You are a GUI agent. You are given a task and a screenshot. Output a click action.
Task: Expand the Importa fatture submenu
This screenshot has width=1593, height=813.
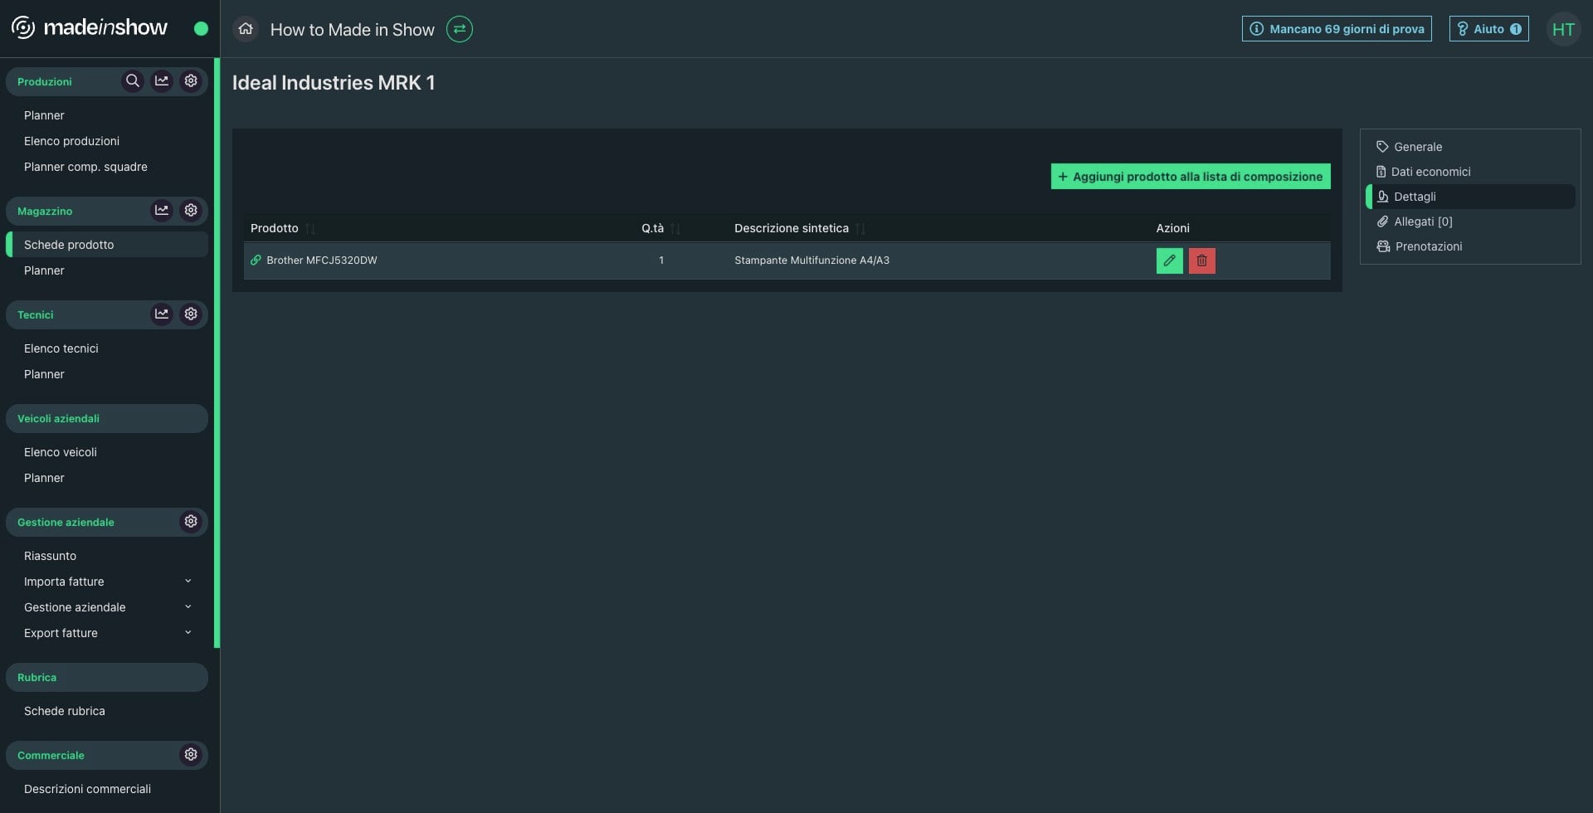(188, 582)
